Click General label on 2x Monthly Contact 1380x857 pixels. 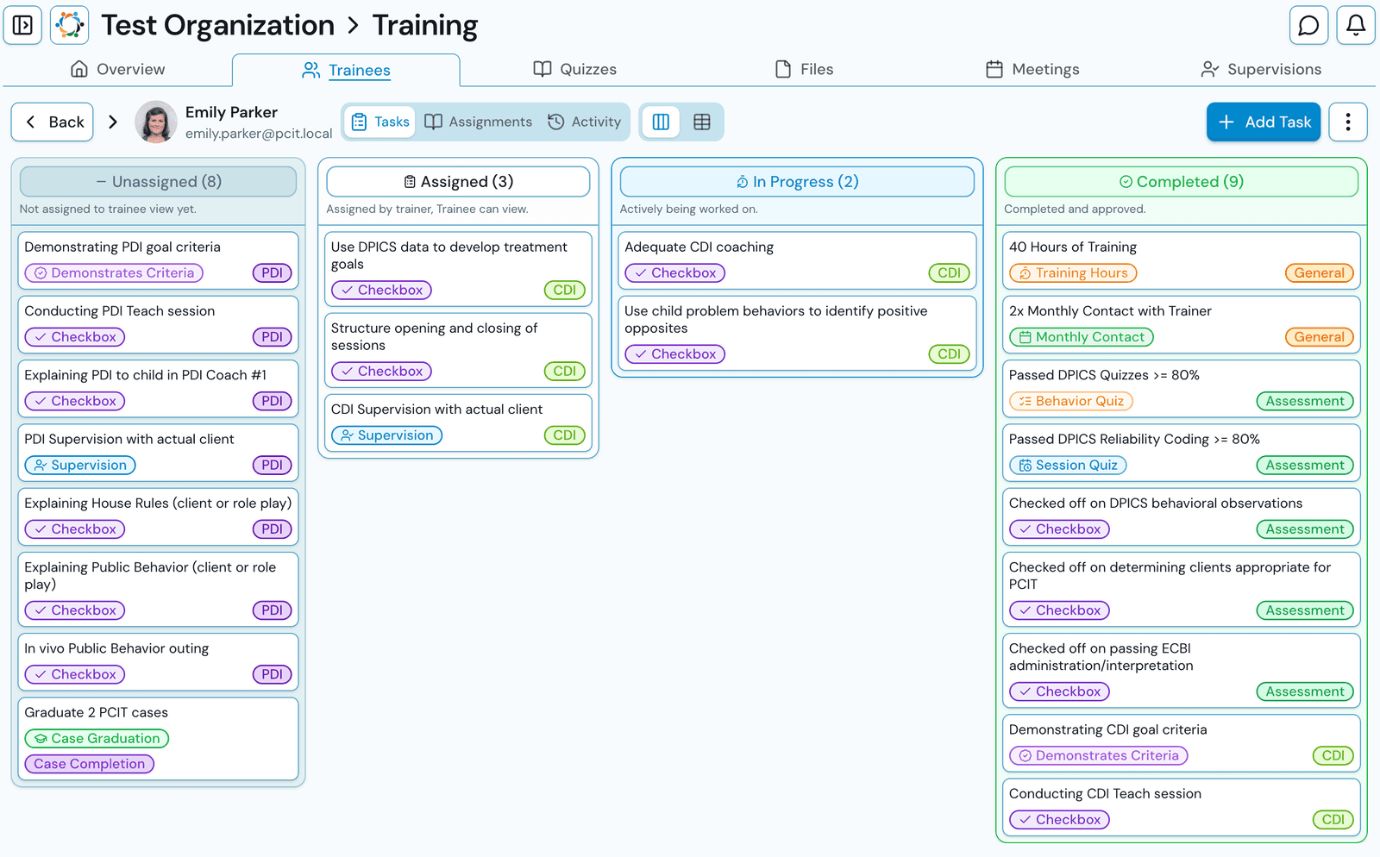point(1319,337)
